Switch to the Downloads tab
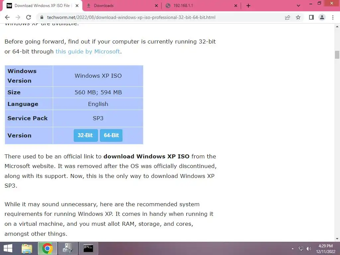Screen dimensions: 340x255 (123, 6)
